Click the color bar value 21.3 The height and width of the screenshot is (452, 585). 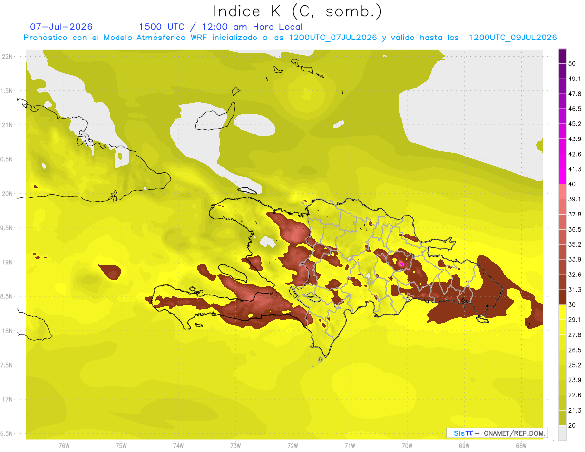click(575, 411)
